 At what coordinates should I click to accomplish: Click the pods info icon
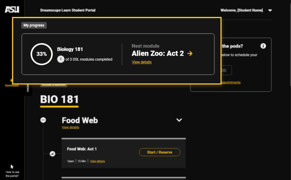263,46
